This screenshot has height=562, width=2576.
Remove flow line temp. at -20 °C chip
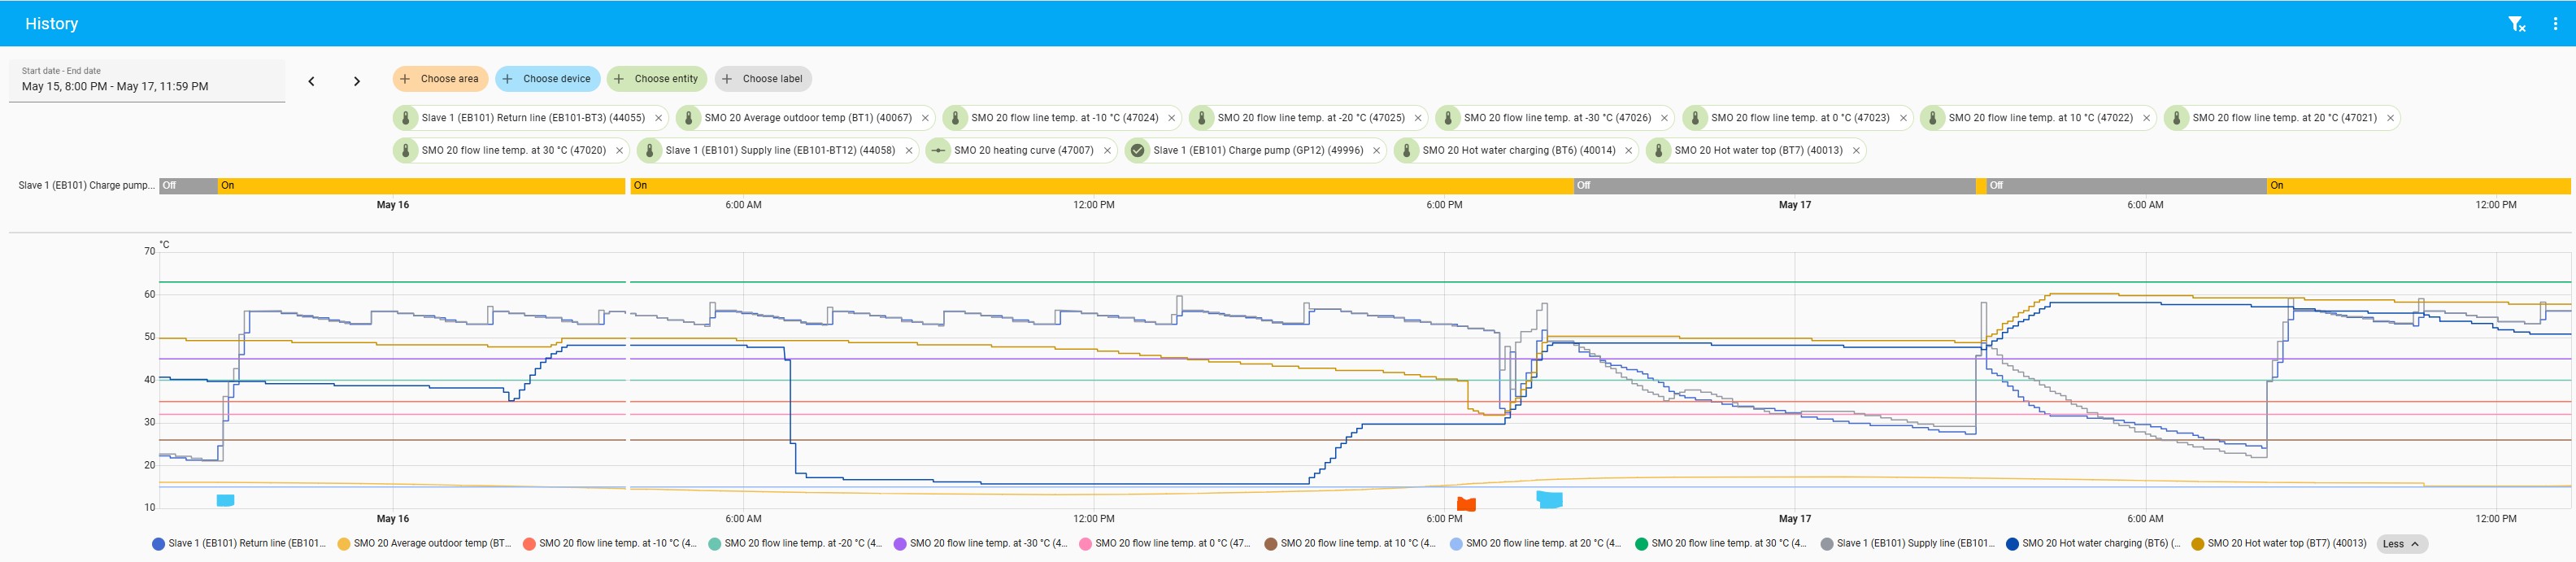point(1417,118)
